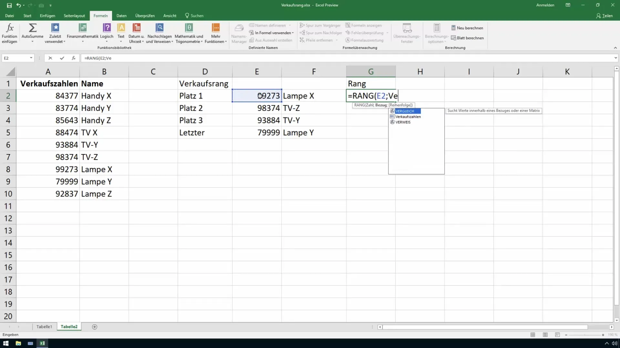Expand the Name Box dropdown

[x=31, y=58]
